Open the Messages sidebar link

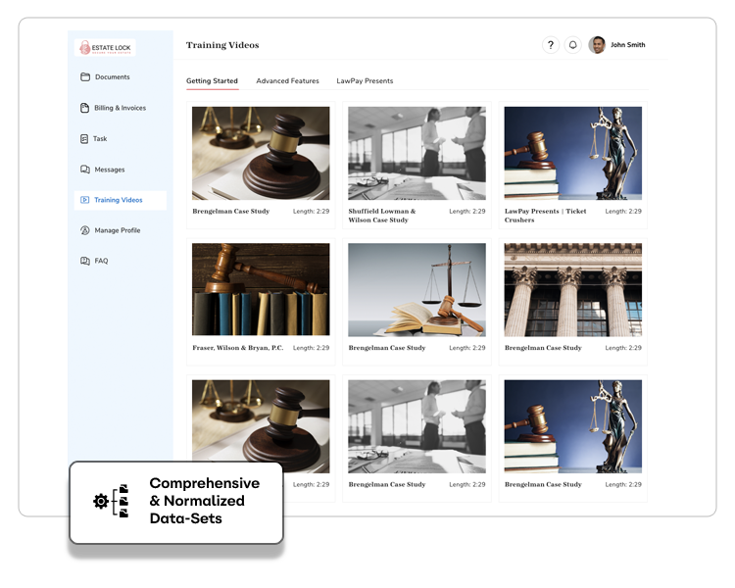[109, 170]
